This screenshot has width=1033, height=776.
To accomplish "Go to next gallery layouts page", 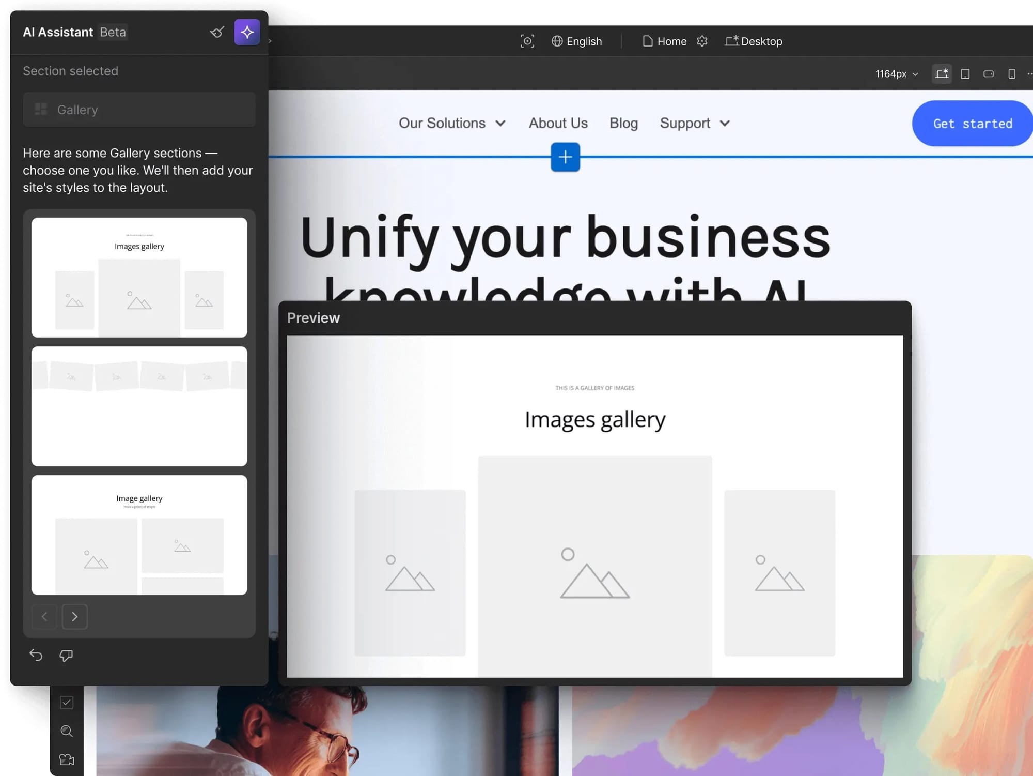I will [x=75, y=616].
